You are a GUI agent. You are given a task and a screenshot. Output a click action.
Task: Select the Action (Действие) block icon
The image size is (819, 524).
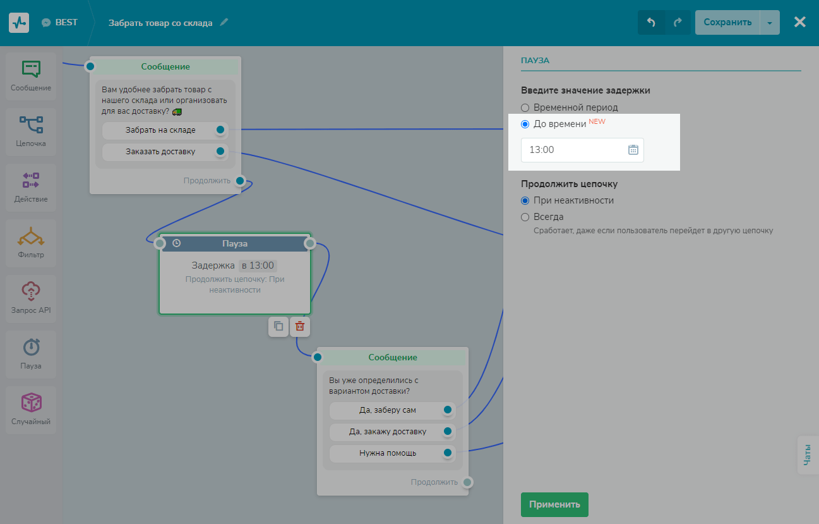31,180
